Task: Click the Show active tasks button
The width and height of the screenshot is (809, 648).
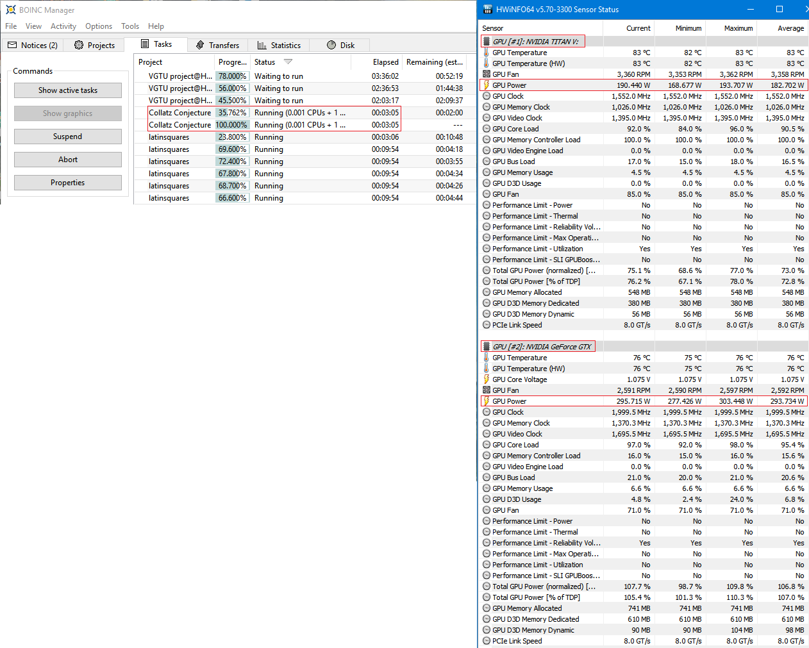Action: coord(68,90)
